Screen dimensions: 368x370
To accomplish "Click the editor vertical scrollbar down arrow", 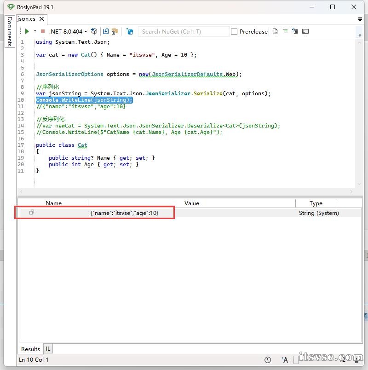I will pyautogui.click(x=359, y=184).
